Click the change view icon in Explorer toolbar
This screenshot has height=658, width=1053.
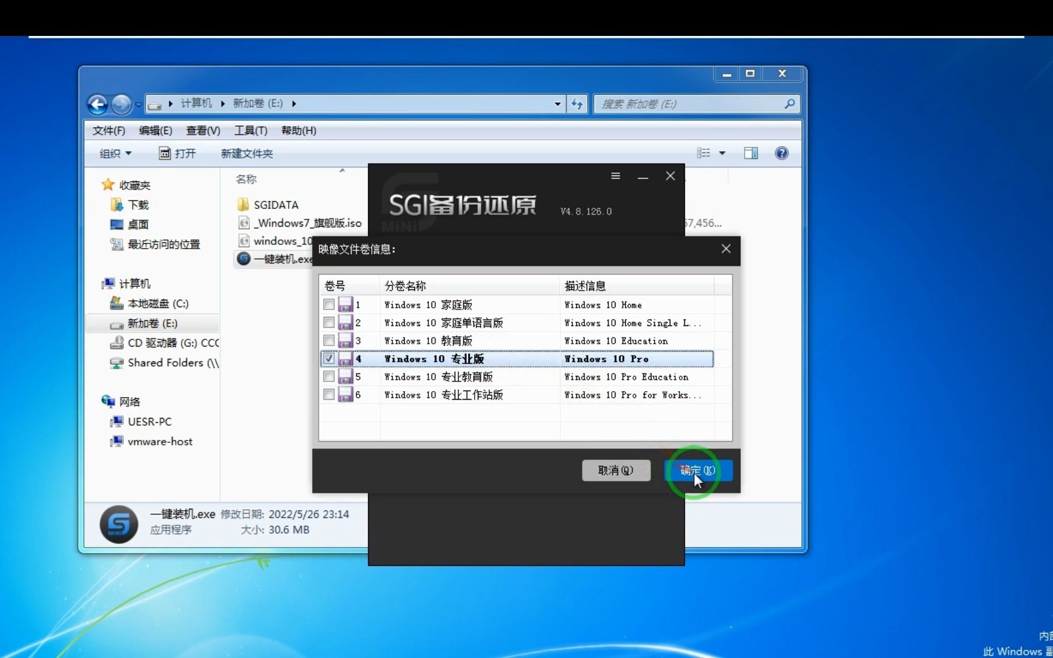(704, 153)
